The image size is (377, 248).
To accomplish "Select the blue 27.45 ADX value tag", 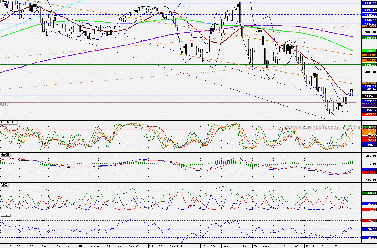I will coord(368,203).
